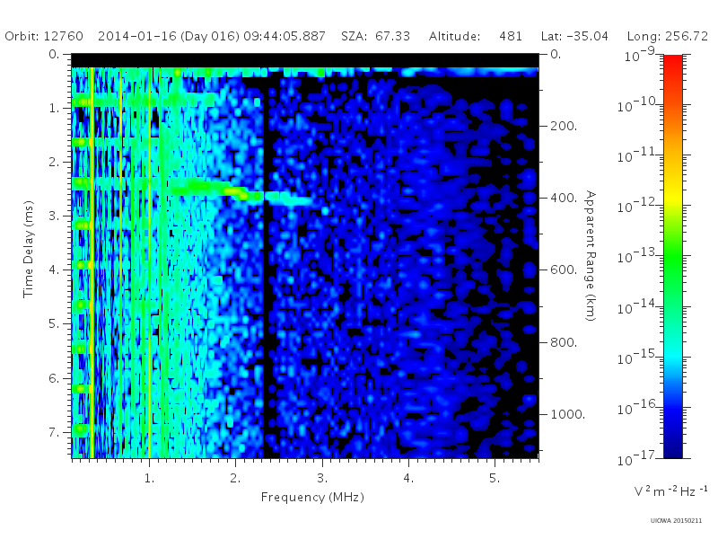Screen dimensions: 718x539
Task: Click the timestamp 09:44:05.887
Action: coord(285,36)
